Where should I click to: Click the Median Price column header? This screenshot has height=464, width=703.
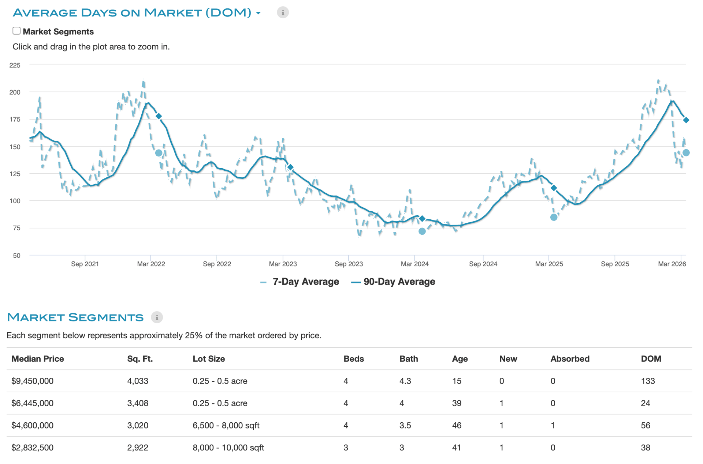tap(38, 359)
